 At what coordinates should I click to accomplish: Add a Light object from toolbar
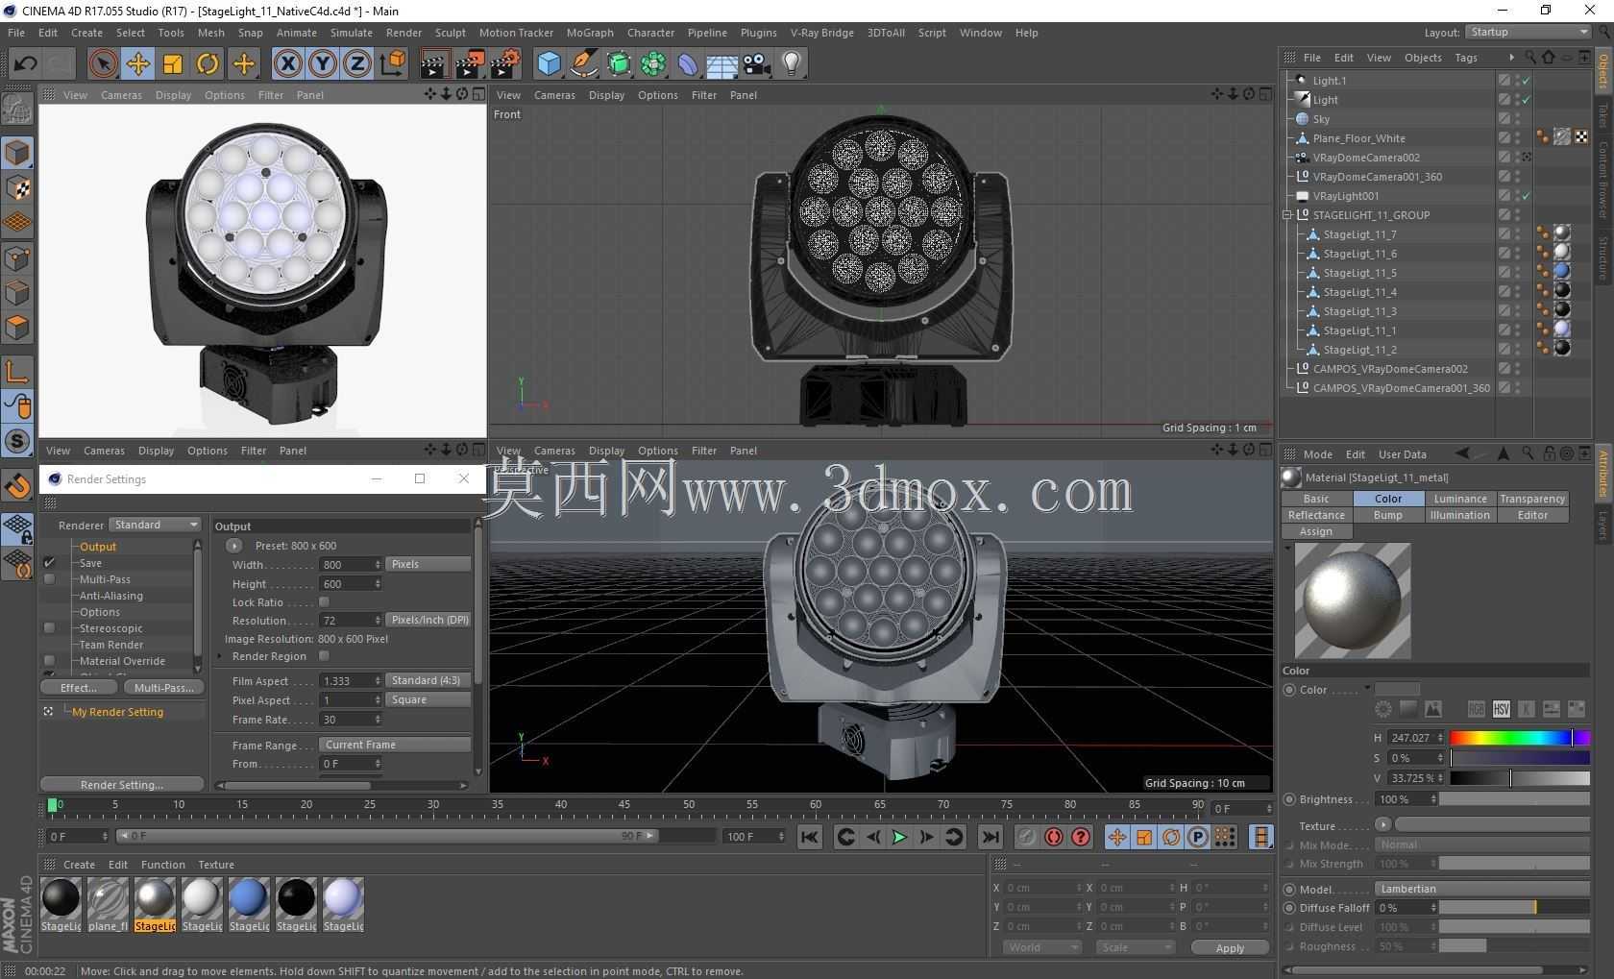click(792, 64)
